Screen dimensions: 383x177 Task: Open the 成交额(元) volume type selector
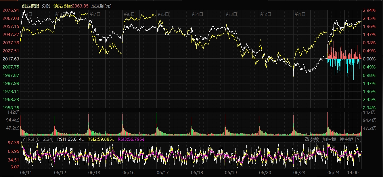coord(102,6)
